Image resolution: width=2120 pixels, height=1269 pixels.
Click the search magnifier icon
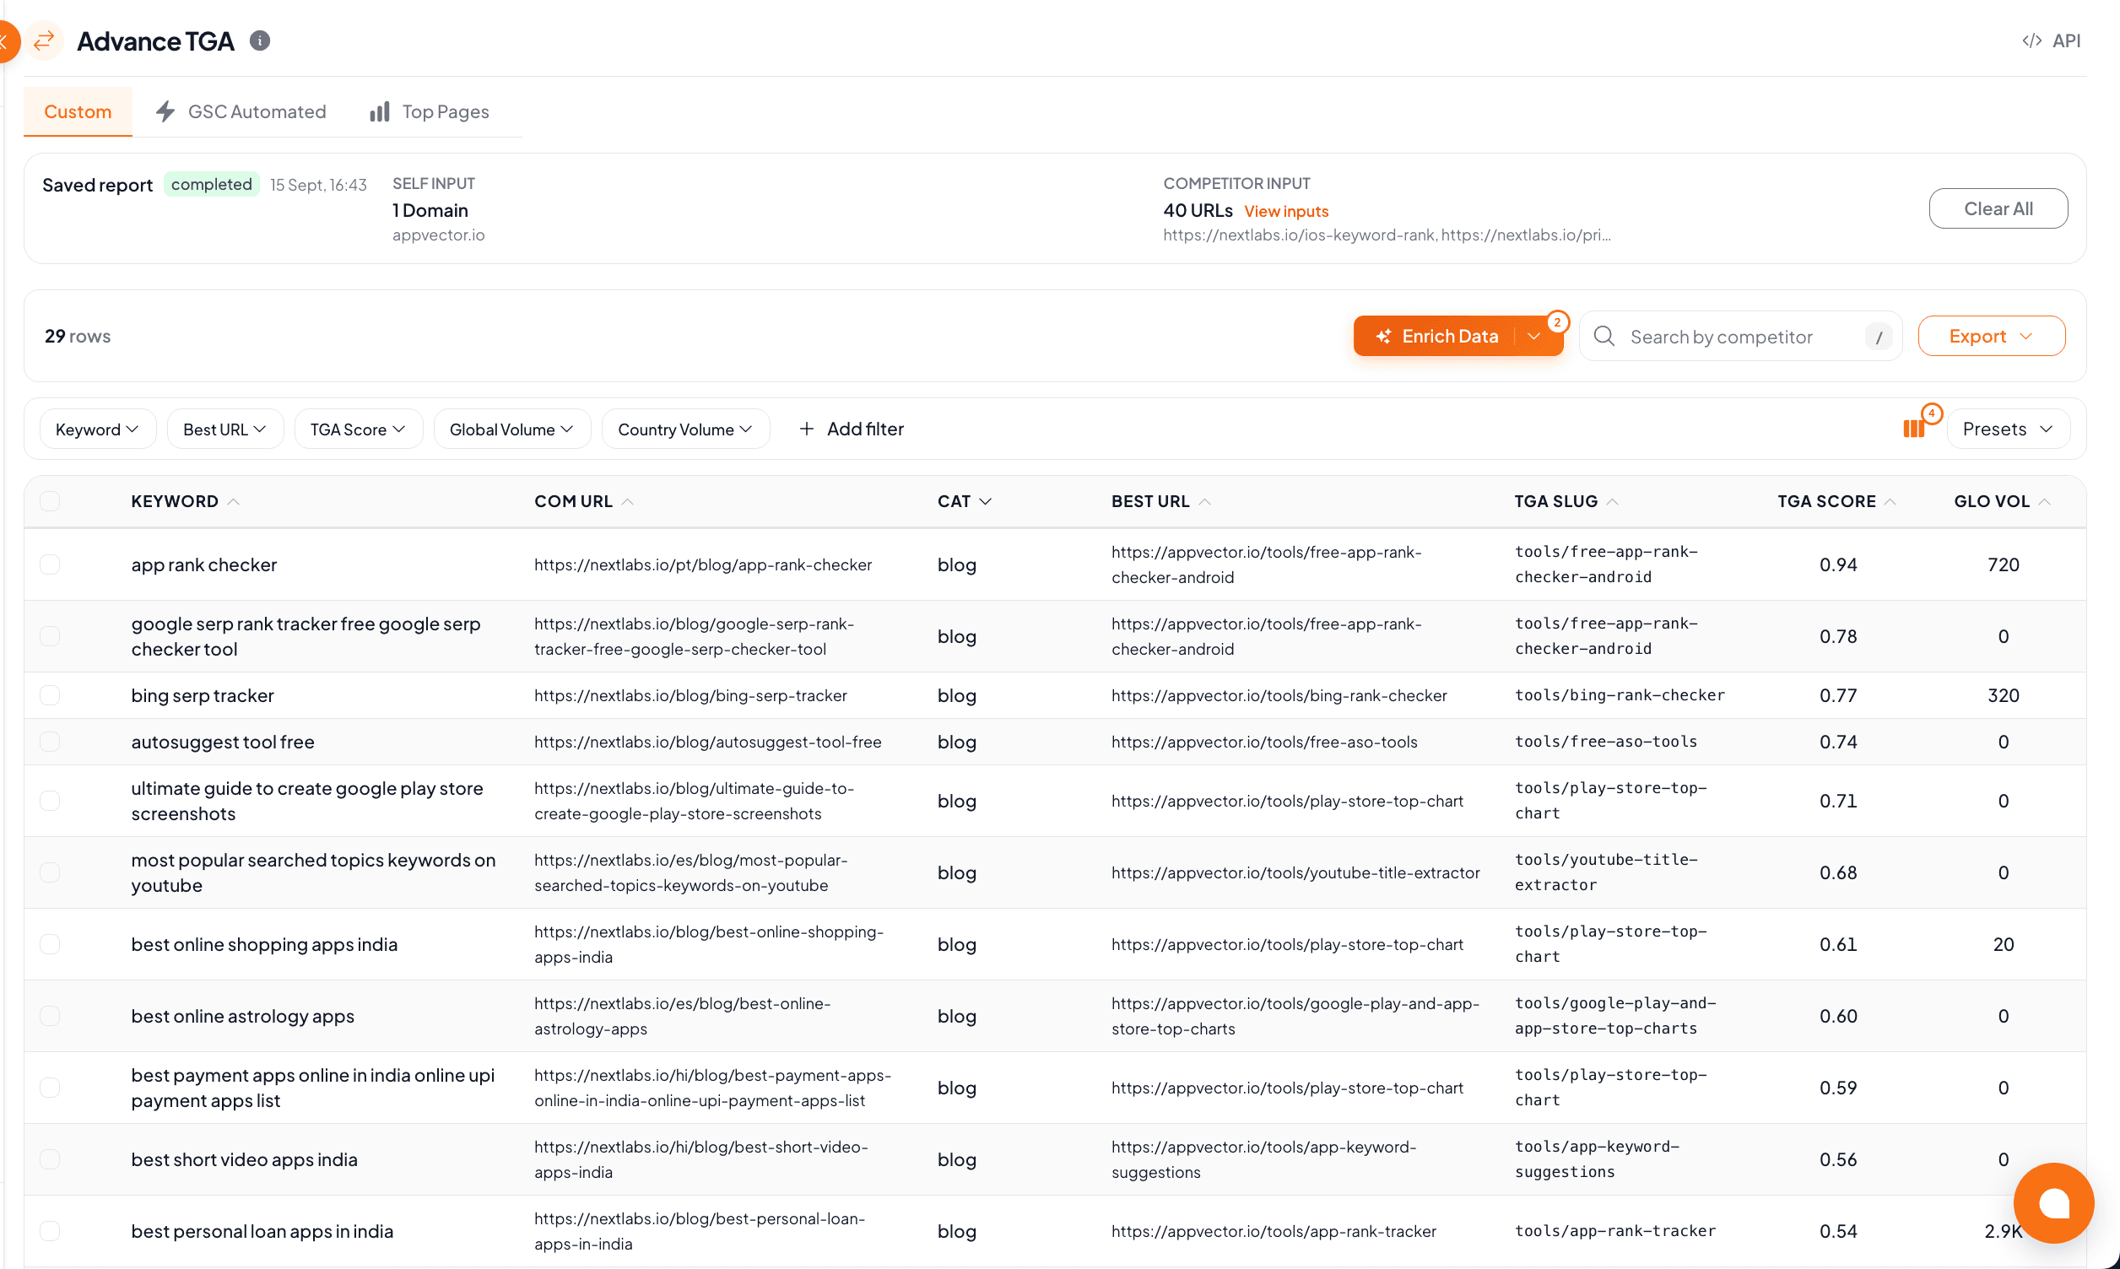(1604, 336)
